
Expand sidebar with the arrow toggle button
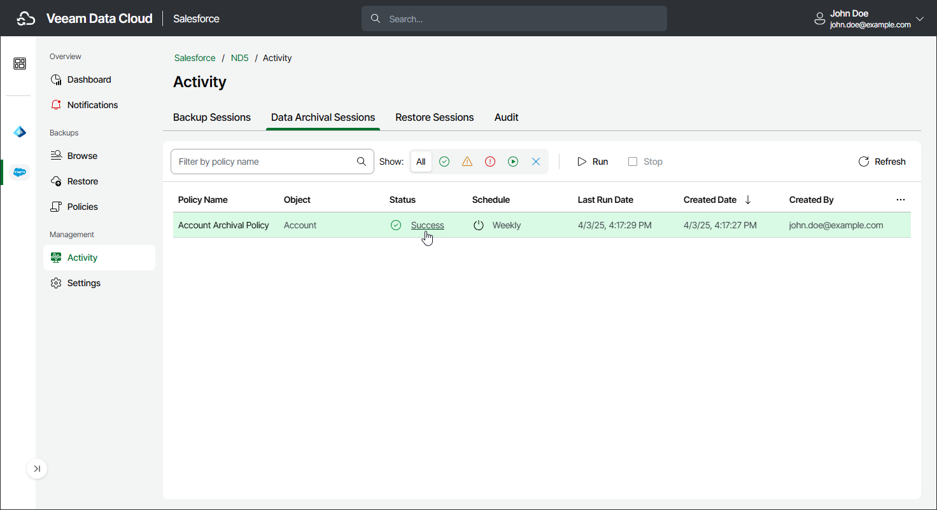pyautogui.click(x=37, y=469)
